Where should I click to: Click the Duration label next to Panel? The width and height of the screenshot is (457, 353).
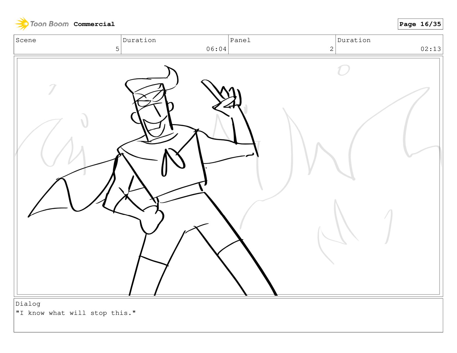pos(354,40)
